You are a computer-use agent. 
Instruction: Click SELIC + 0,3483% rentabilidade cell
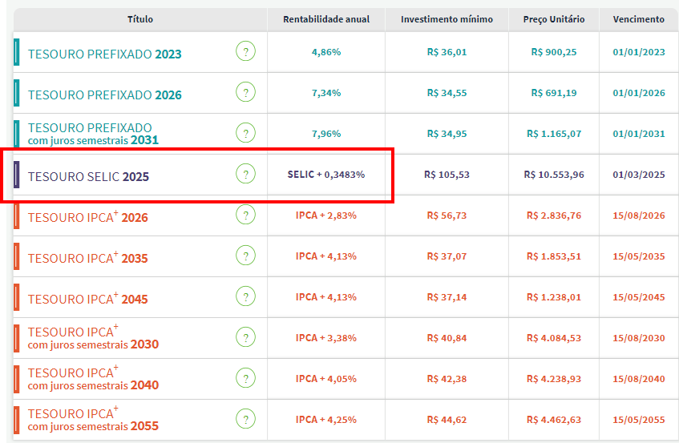326,175
